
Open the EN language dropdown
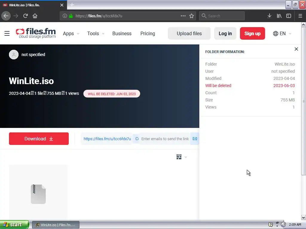(x=282, y=33)
